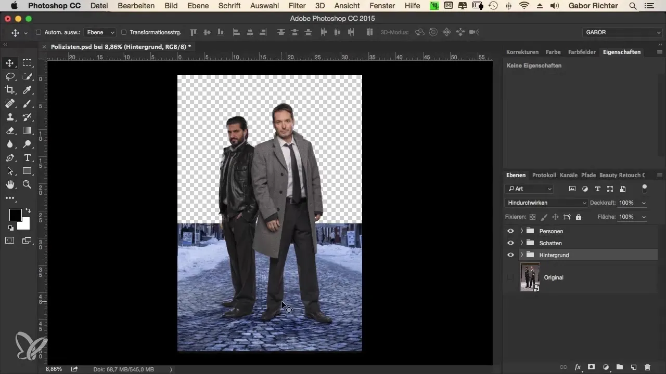
Task: Create new adjustment layer
Action: pyautogui.click(x=606, y=367)
